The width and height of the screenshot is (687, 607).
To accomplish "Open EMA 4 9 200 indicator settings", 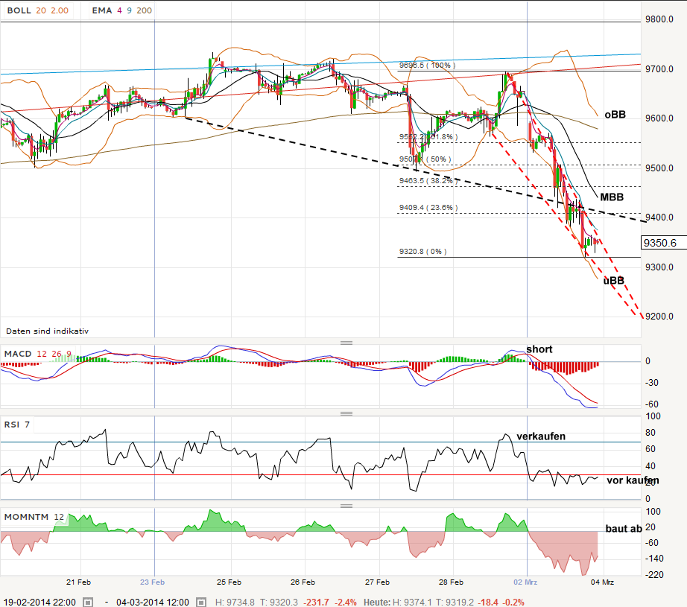I will (x=121, y=10).
